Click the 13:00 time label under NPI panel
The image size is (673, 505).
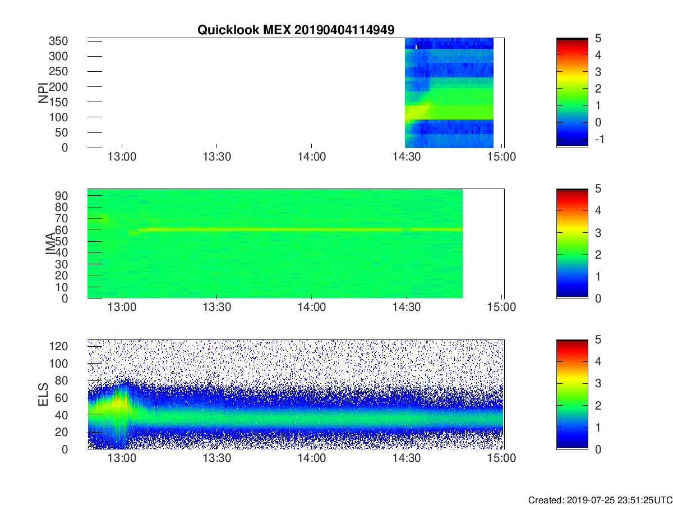pos(122,157)
